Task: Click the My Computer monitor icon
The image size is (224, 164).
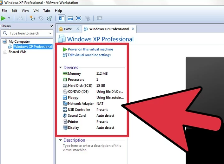Action: point(5,42)
